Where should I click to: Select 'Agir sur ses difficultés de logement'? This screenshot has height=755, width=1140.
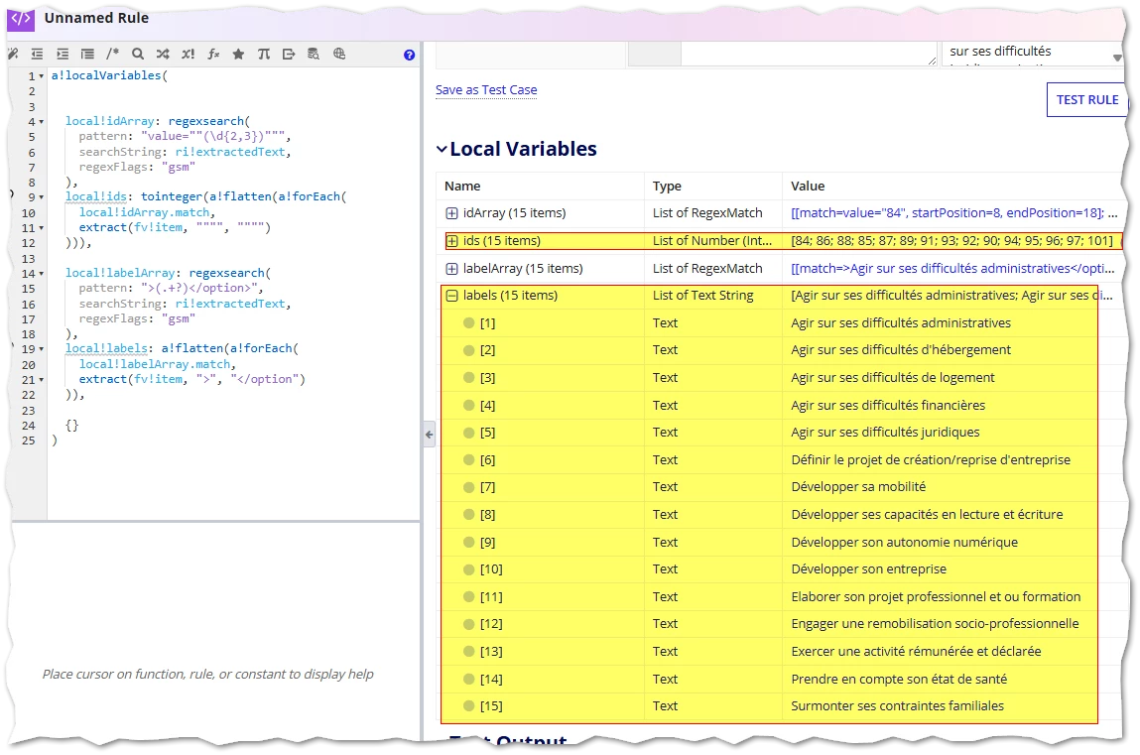tap(893, 377)
